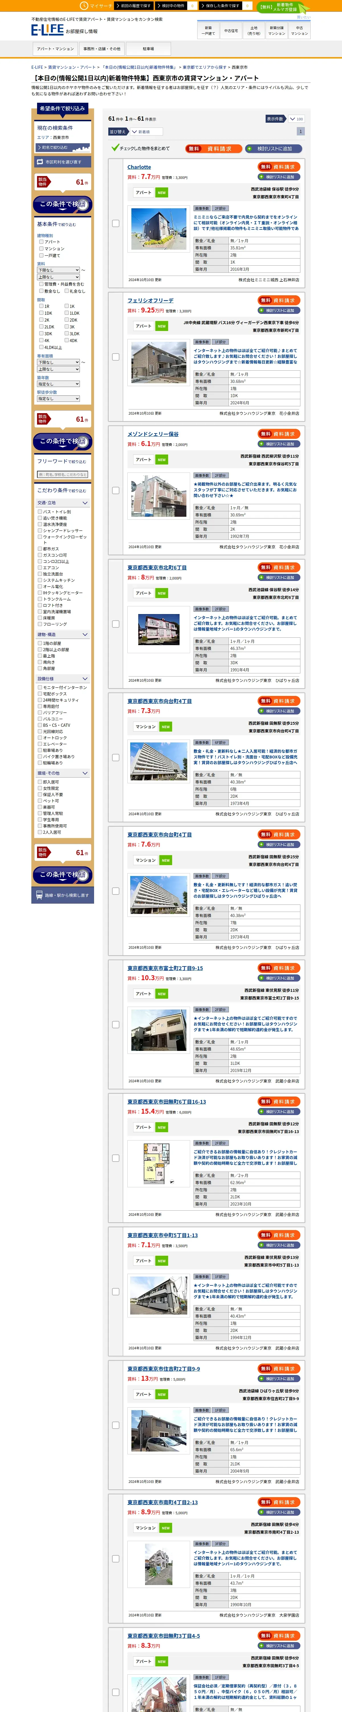Click the plus icon of Charlotte's 検討リストに追加

[x=262, y=177]
